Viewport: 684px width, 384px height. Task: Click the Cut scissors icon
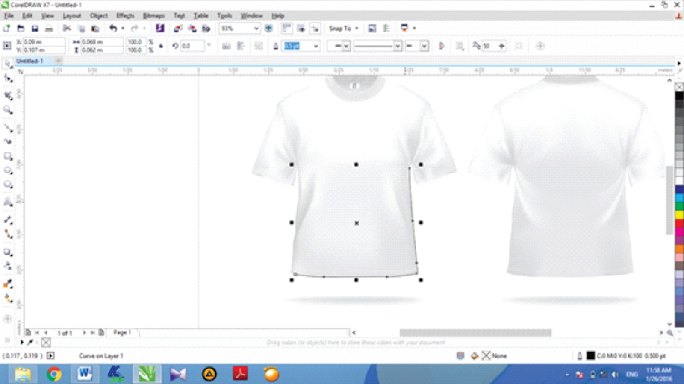coord(67,28)
